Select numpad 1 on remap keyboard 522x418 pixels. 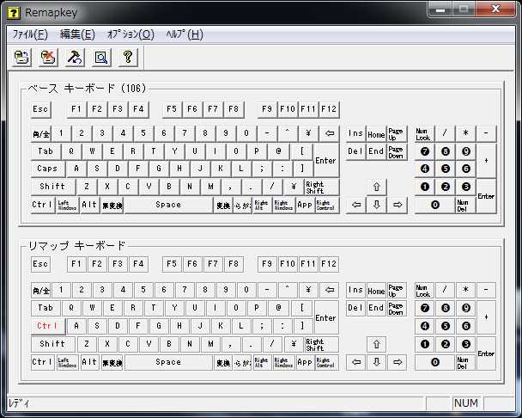click(425, 344)
